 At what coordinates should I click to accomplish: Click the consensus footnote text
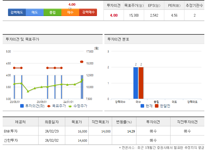[x=162, y=147]
